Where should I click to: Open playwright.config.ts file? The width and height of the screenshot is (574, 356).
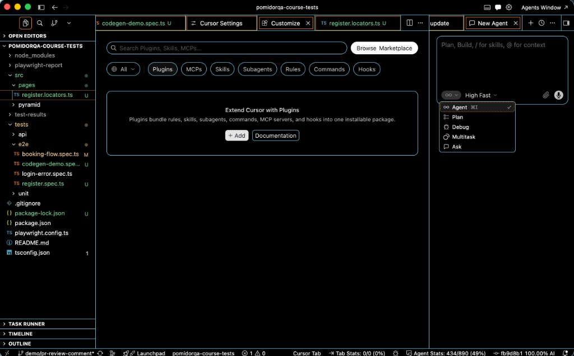(48, 233)
